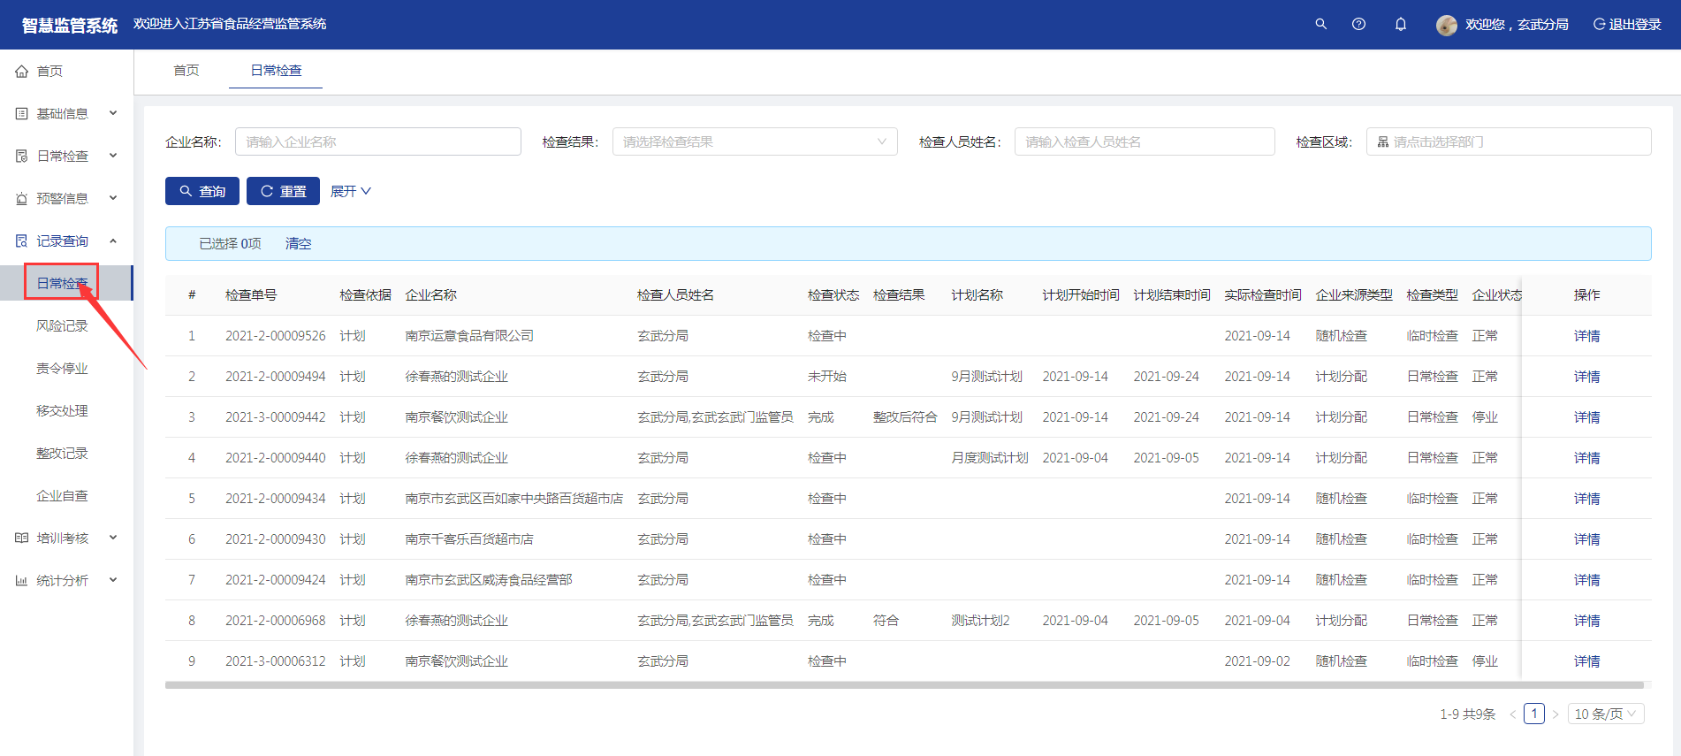The width and height of the screenshot is (1681, 756).
Task: Click the user avatar picture
Action: (1446, 25)
